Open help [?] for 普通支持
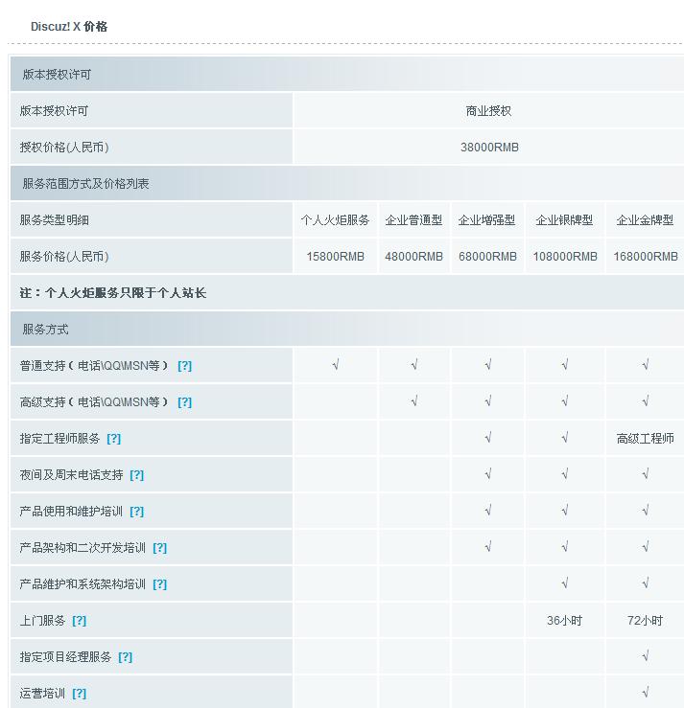This screenshot has width=684, height=708. click(184, 366)
